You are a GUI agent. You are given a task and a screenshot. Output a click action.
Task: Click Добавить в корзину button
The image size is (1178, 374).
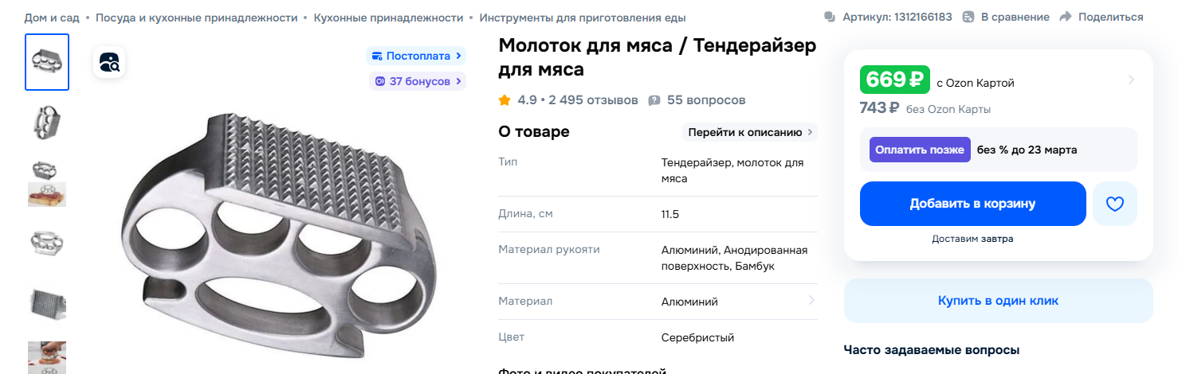[972, 204]
